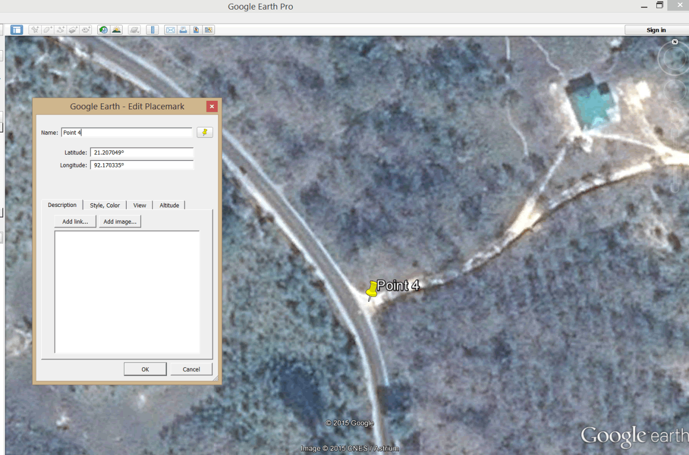Click the Add link... button
This screenshot has width=689, height=455.
[x=75, y=222]
